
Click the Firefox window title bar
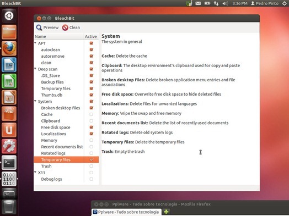click(190, 204)
